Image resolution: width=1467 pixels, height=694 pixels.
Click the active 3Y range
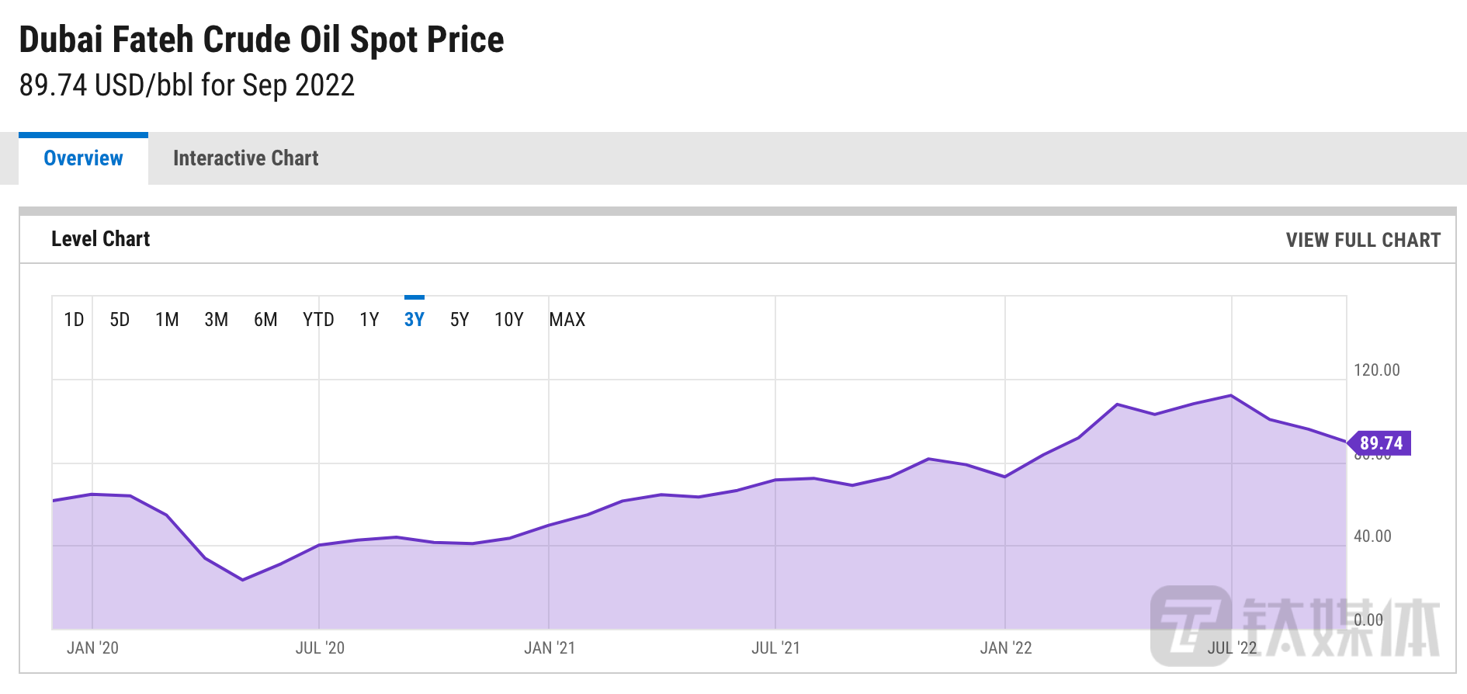(414, 320)
